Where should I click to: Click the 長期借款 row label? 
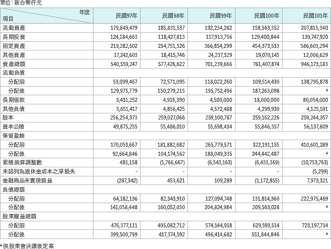pos(14,100)
